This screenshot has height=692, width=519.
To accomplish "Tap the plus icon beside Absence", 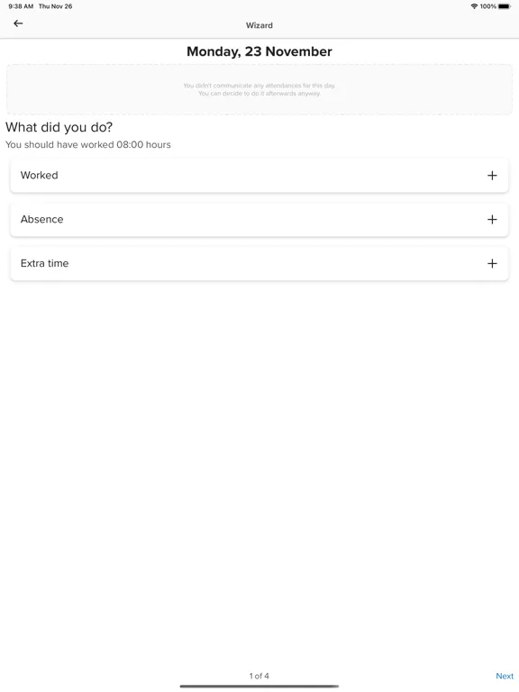I will coord(492,219).
